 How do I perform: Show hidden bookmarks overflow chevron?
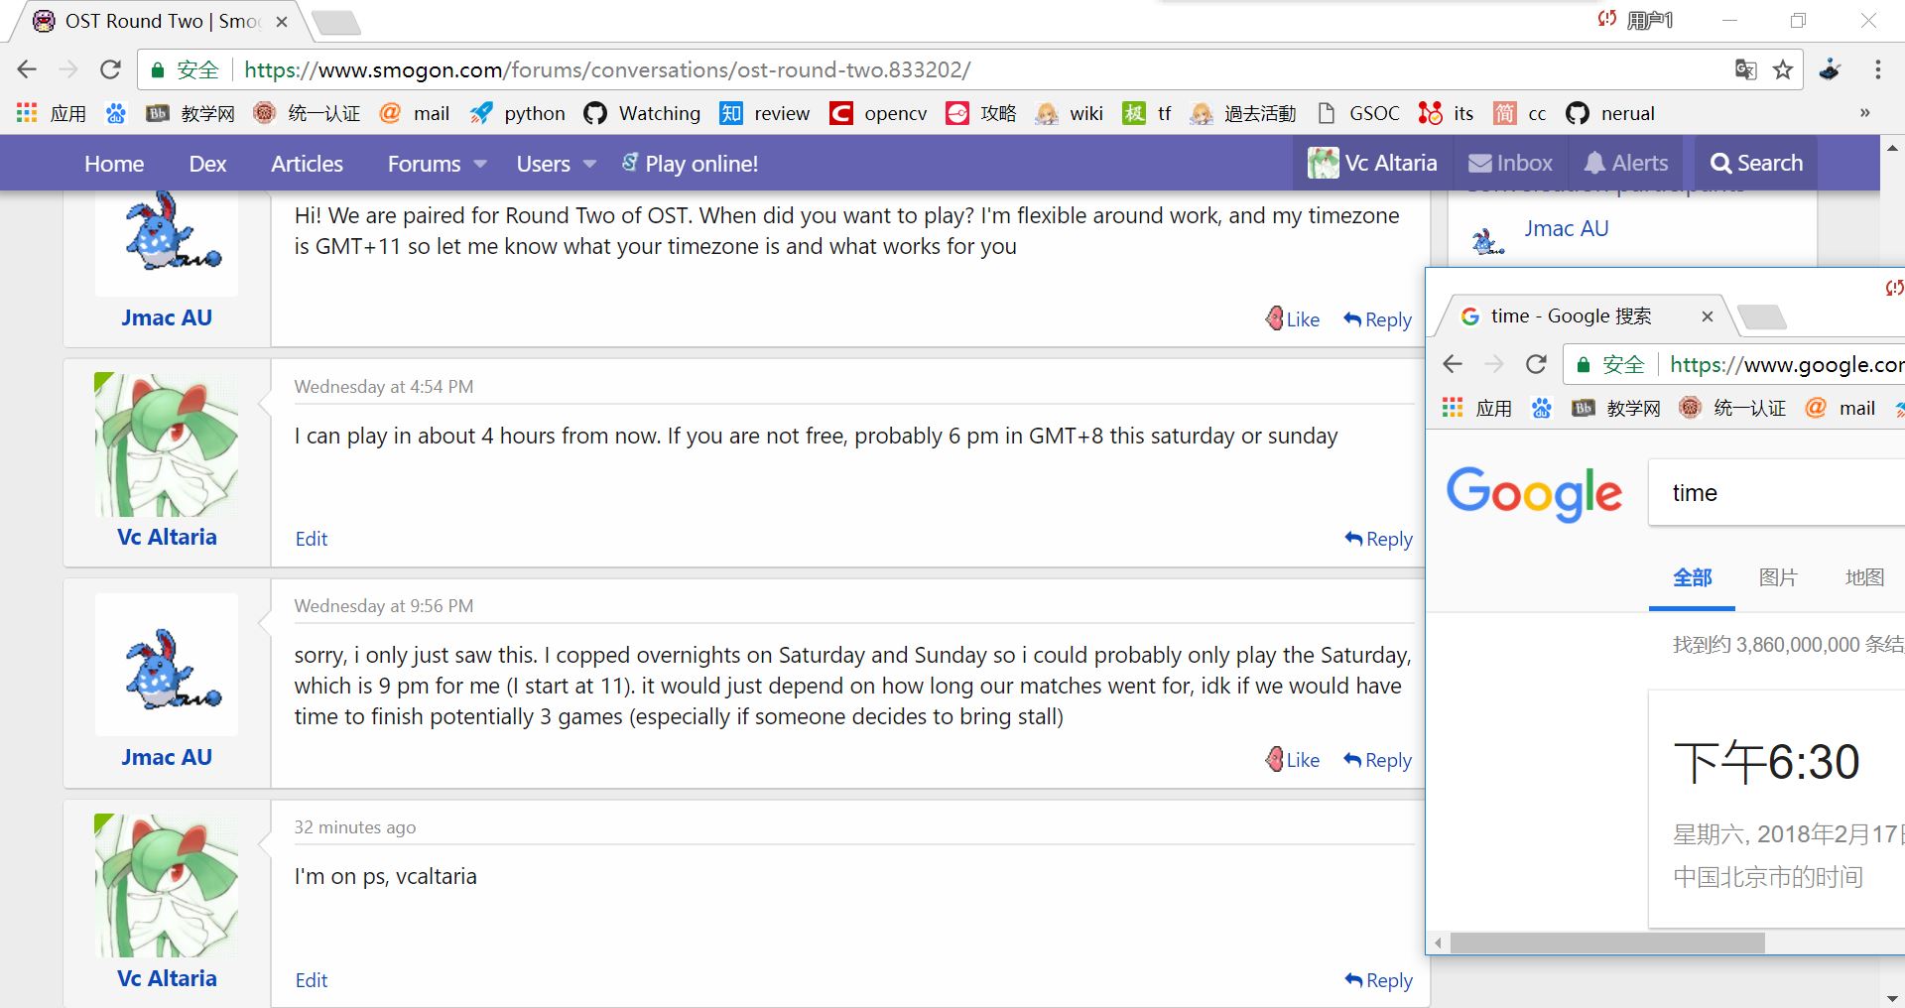coord(1864,113)
